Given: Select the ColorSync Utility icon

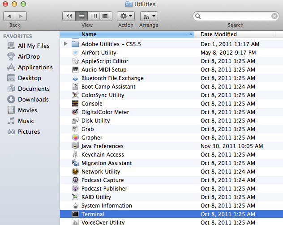Looking at the screenshot, I should coord(75,95).
